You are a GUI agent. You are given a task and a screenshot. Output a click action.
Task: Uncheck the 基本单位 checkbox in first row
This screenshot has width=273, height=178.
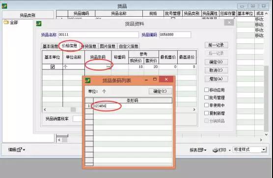click(53, 67)
